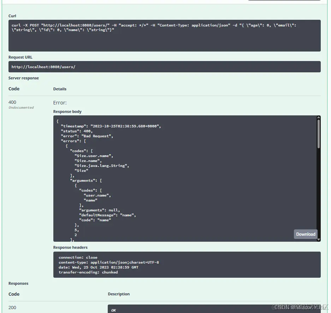
Task: Click the "defaultMessage": "name" line
Action: (x=107, y=215)
